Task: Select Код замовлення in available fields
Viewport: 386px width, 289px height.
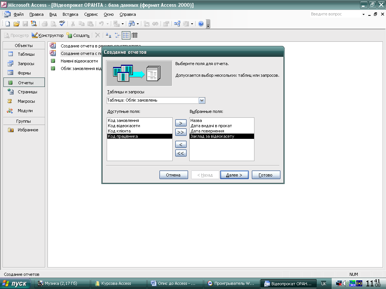Action: pyautogui.click(x=139, y=120)
